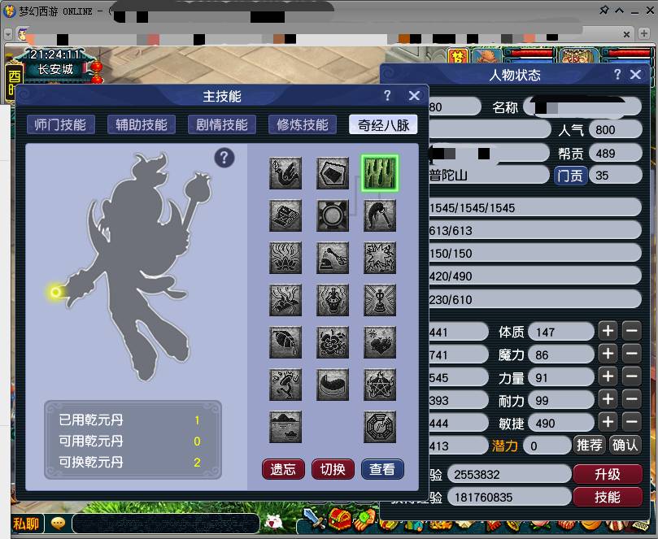Select the vase with smoke skill icon
Image resolution: width=658 pixels, height=539 pixels.
click(x=333, y=300)
